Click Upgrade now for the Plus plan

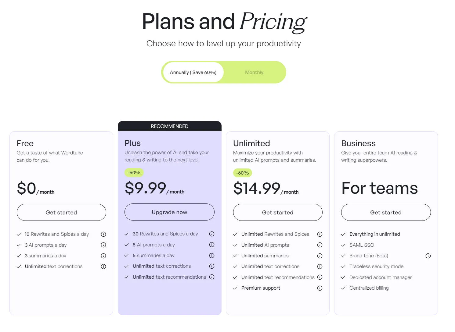(x=169, y=212)
